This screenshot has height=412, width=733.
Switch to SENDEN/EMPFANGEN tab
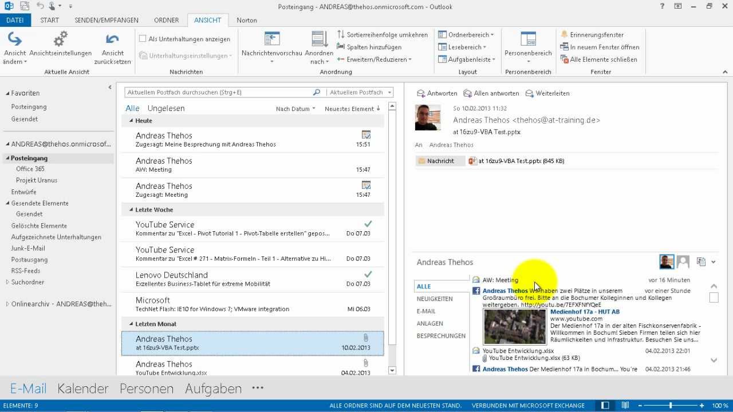pos(107,20)
